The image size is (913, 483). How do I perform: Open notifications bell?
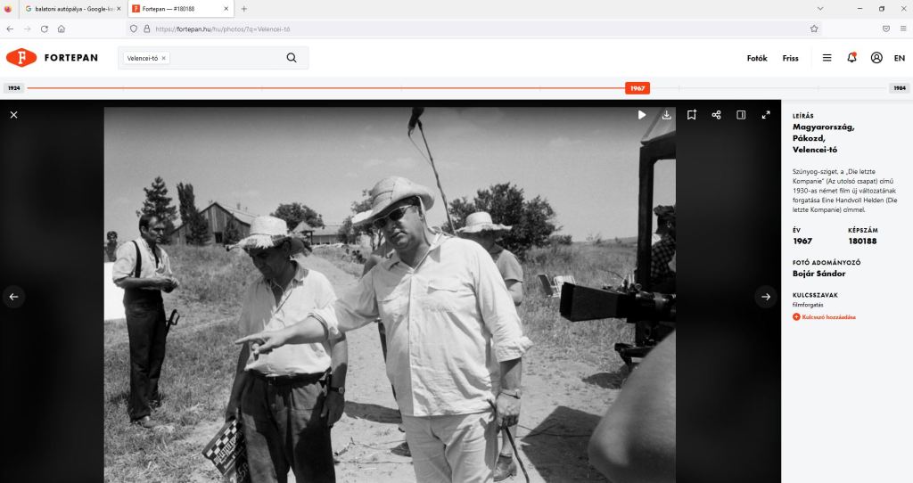[851, 58]
